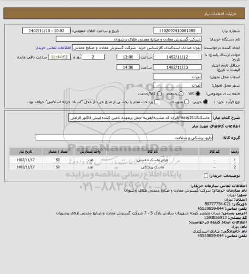249x274 pixels.
Task: Open the اطلاعات تماس خریدار link
Action: pyautogui.click(x=53, y=48)
